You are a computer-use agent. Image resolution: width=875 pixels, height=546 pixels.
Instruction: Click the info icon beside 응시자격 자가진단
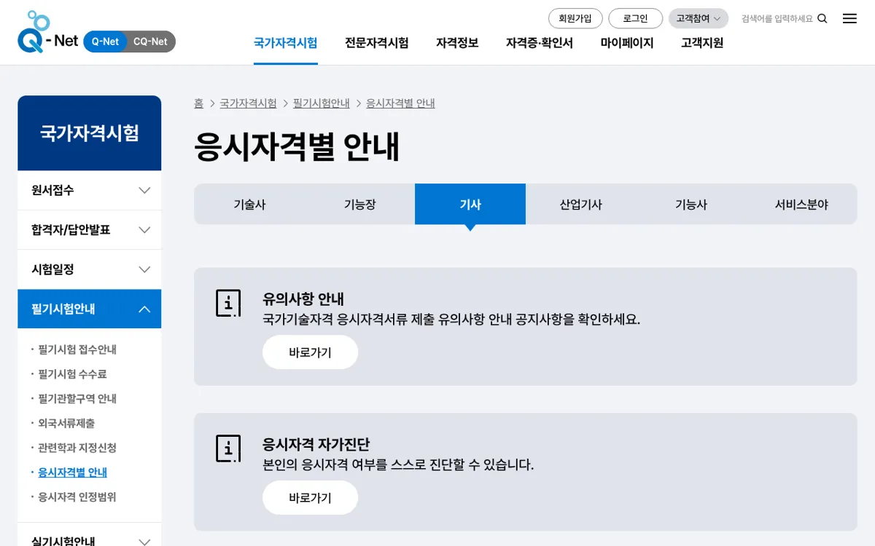point(228,448)
